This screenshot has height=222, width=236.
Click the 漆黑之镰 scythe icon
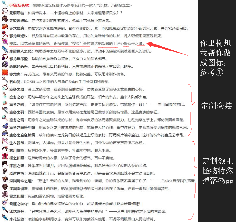pos(5,164)
